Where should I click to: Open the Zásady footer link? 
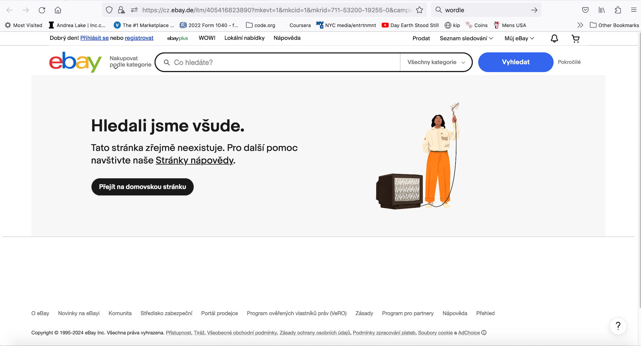point(364,313)
